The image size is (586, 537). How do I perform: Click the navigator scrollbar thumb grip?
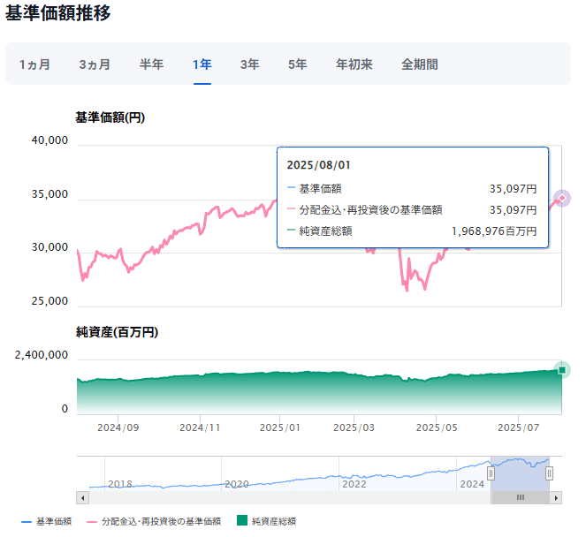click(521, 497)
